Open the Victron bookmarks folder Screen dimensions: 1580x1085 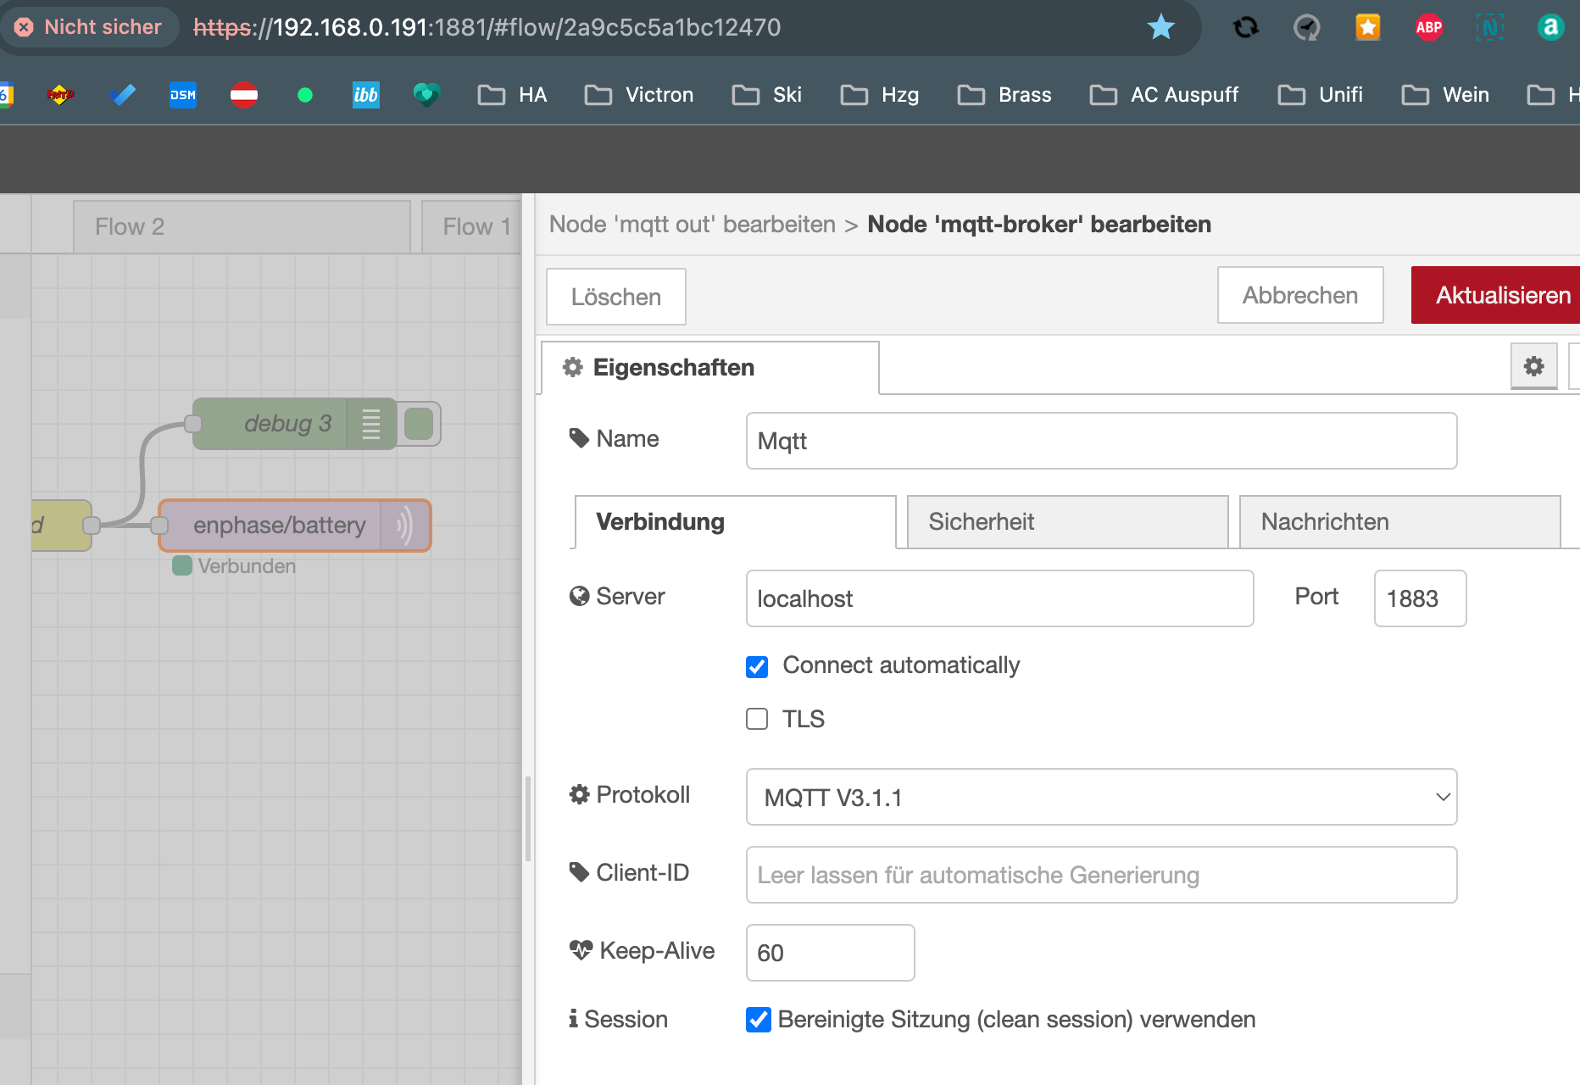[639, 95]
